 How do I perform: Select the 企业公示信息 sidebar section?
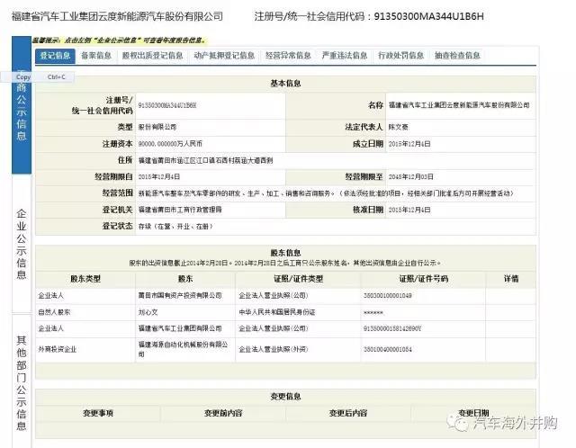22,244
